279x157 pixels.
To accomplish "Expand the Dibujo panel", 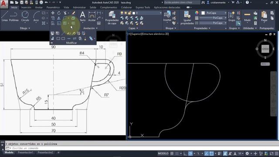I will (25, 28).
